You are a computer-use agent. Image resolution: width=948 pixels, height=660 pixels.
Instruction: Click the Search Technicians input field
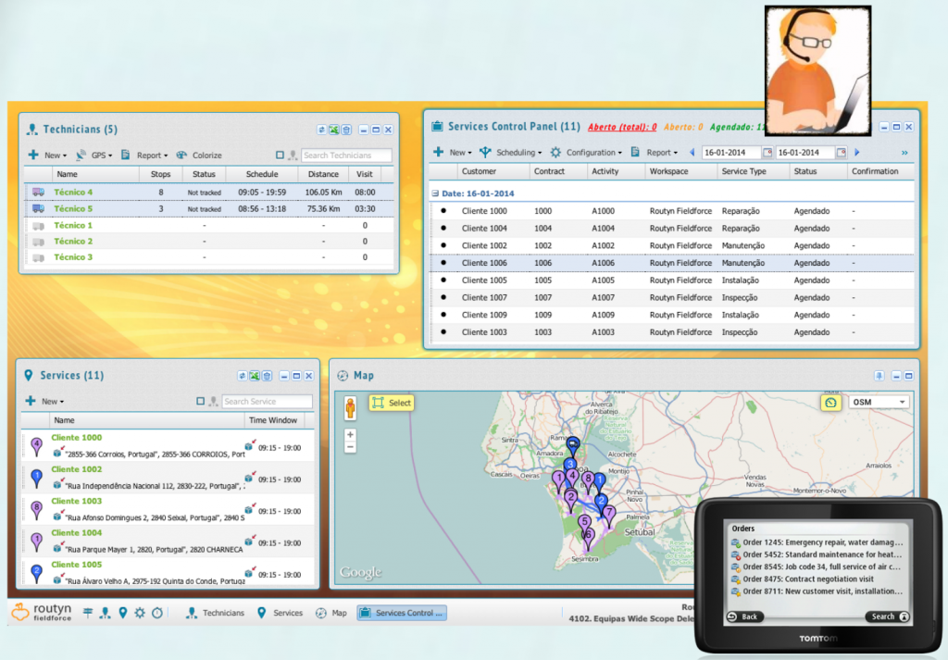(x=346, y=156)
